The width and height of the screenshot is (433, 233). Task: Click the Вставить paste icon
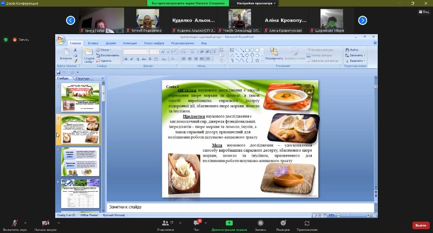[x=65, y=54]
